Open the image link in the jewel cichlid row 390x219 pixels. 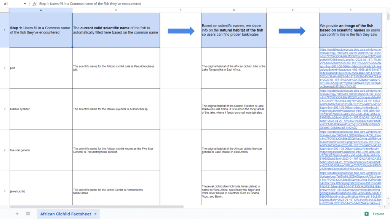pos(350,188)
